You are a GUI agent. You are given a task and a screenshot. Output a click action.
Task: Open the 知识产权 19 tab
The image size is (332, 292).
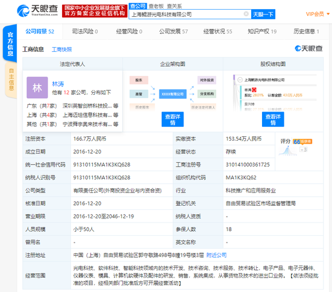click(262, 31)
